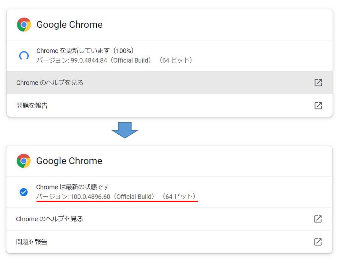
Task: Click the 'Google Chrome' heading in the up-to-date panel
Action: 69,161
